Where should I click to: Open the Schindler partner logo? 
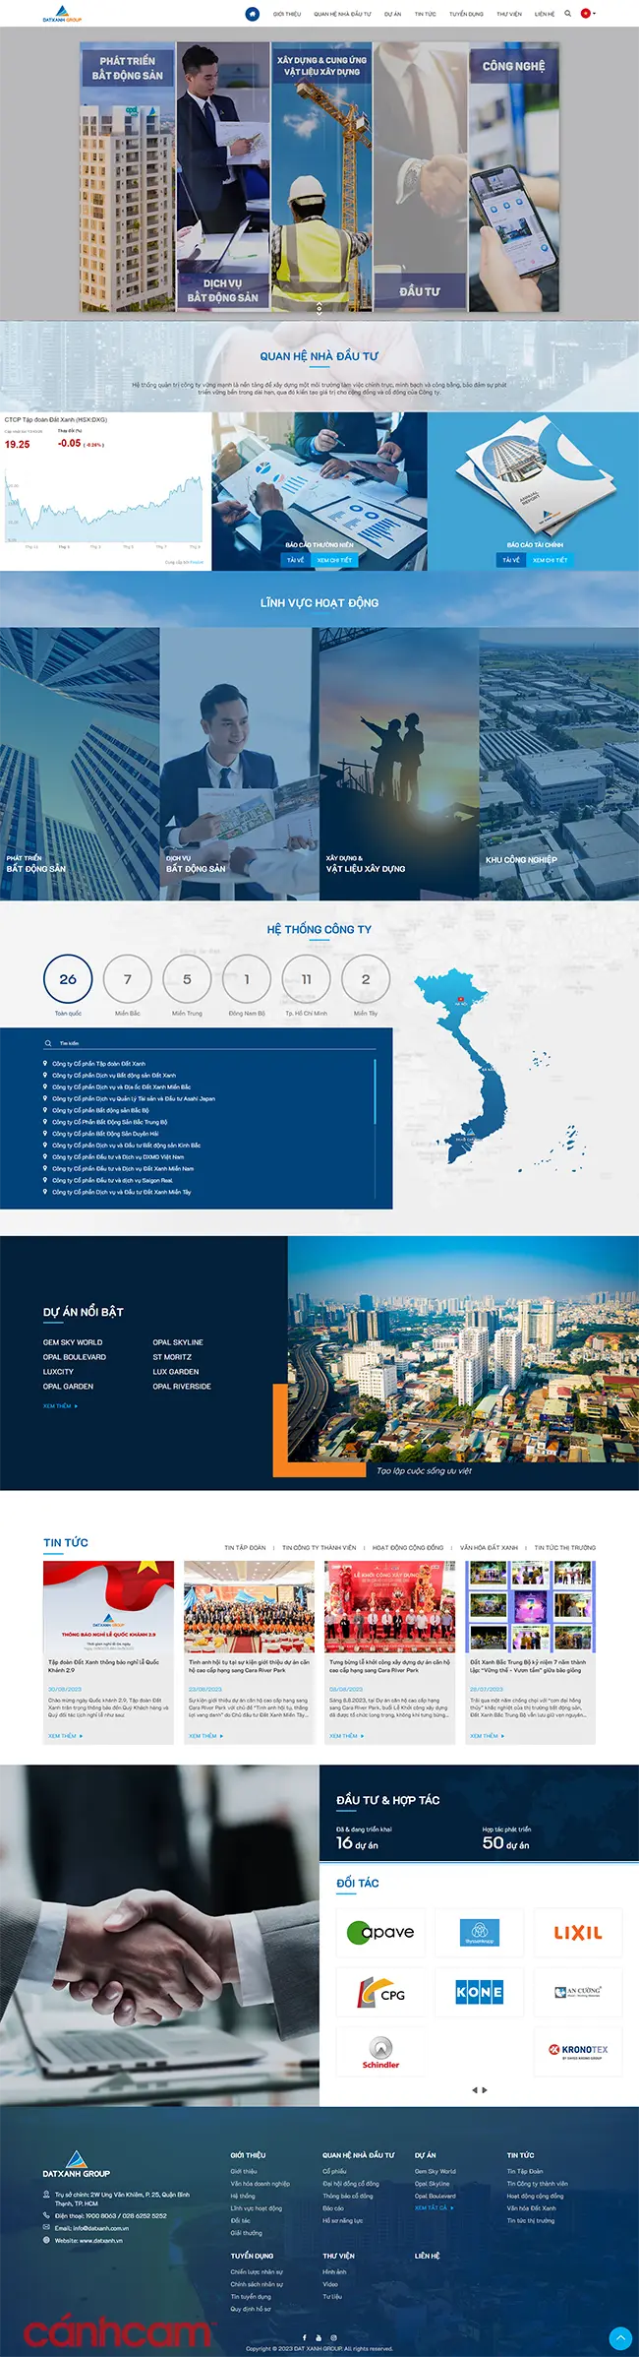click(x=380, y=2053)
